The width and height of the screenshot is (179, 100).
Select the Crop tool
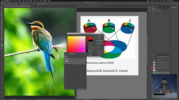pyautogui.click(x=2, y=14)
